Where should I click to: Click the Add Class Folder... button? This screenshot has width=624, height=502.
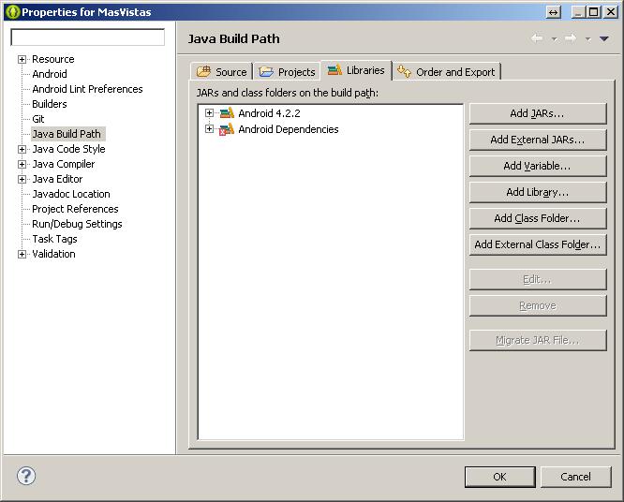pos(538,218)
